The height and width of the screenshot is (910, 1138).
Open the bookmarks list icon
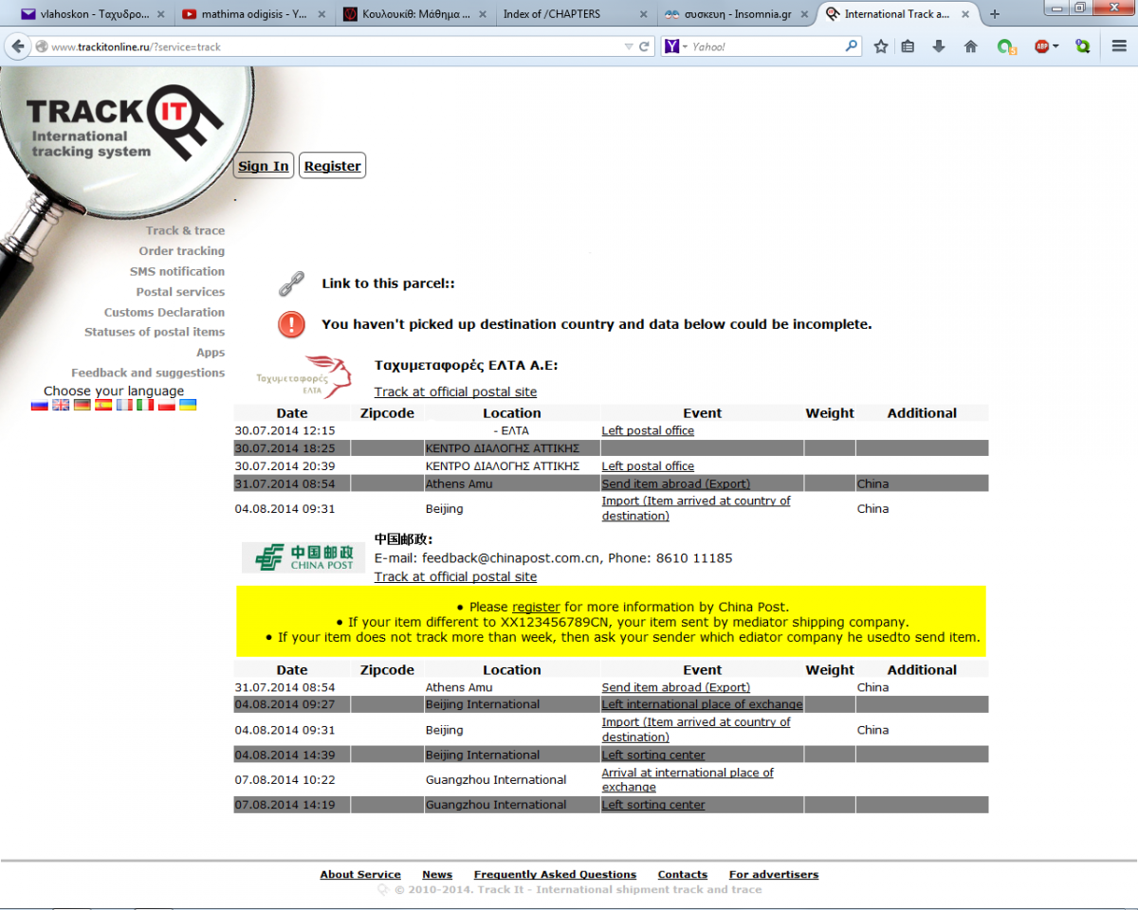coord(909,46)
